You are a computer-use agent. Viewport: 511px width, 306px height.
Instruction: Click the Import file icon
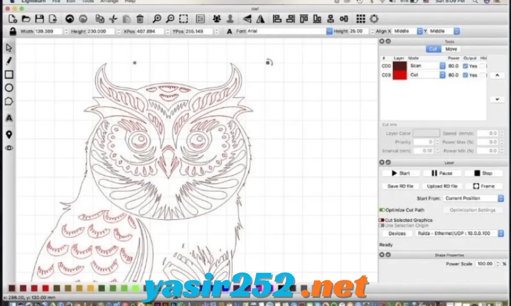pos(53,19)
